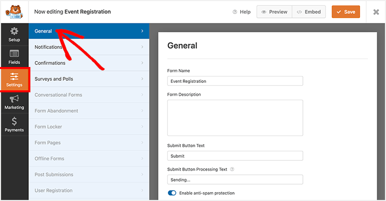Click the Preview button
The width and height of the screenshot is (386, 201).
pyautogui.click(x=274, y=12)
